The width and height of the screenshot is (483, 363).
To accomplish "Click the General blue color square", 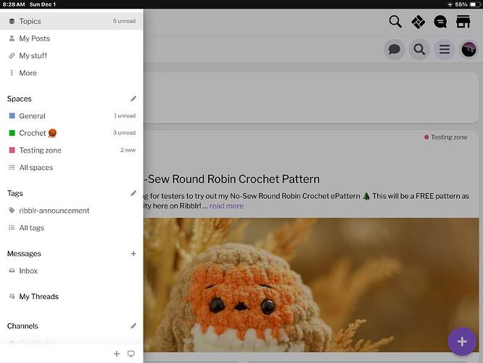I will click(12, 115).
